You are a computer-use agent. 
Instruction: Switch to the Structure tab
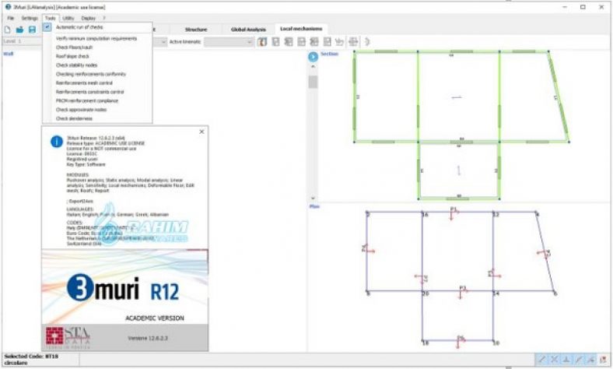tap(196, 30)
